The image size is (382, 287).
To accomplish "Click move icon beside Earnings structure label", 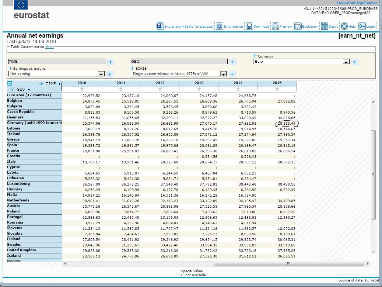I will 10,68.
